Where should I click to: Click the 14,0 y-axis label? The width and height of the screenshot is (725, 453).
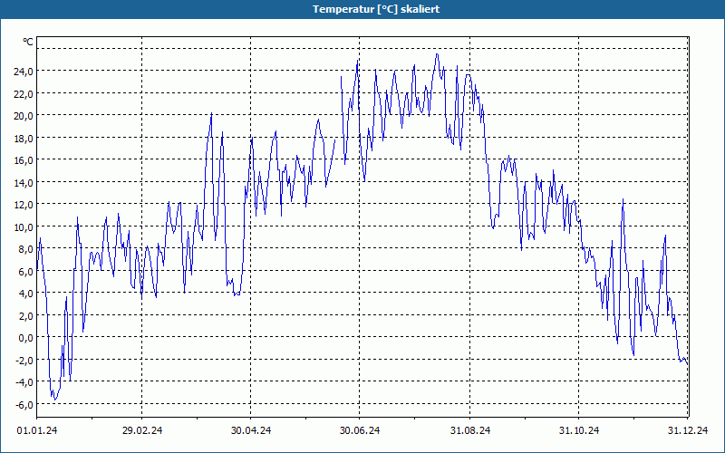pos(25,182)
